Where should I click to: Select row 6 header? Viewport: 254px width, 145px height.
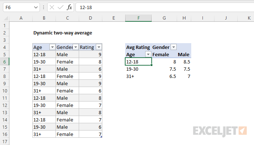[5, 62]
